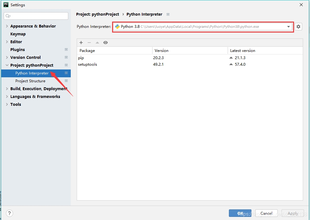Select Project Structure in the sidebar
The width and height of the screenshot is (310, 220).
pyautogui.click(x=30, y=81)
